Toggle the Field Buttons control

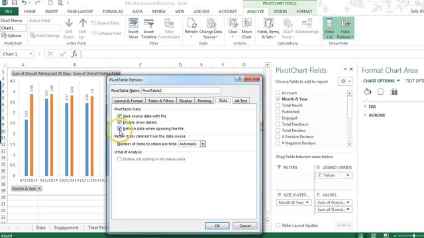pyautogui.click(x=345, y=28)
